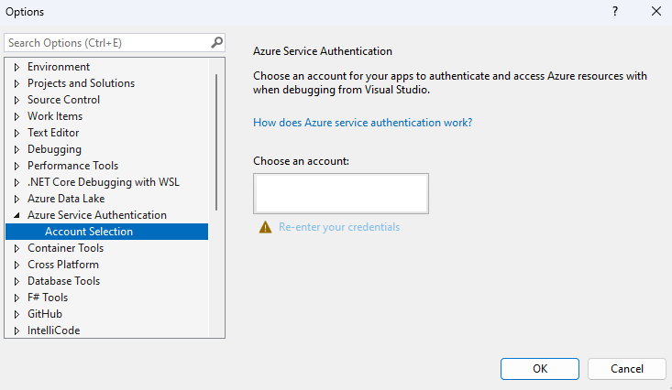672x390 pixels.
Task: Open the Debugging options category
Action: tap(54, 149)
